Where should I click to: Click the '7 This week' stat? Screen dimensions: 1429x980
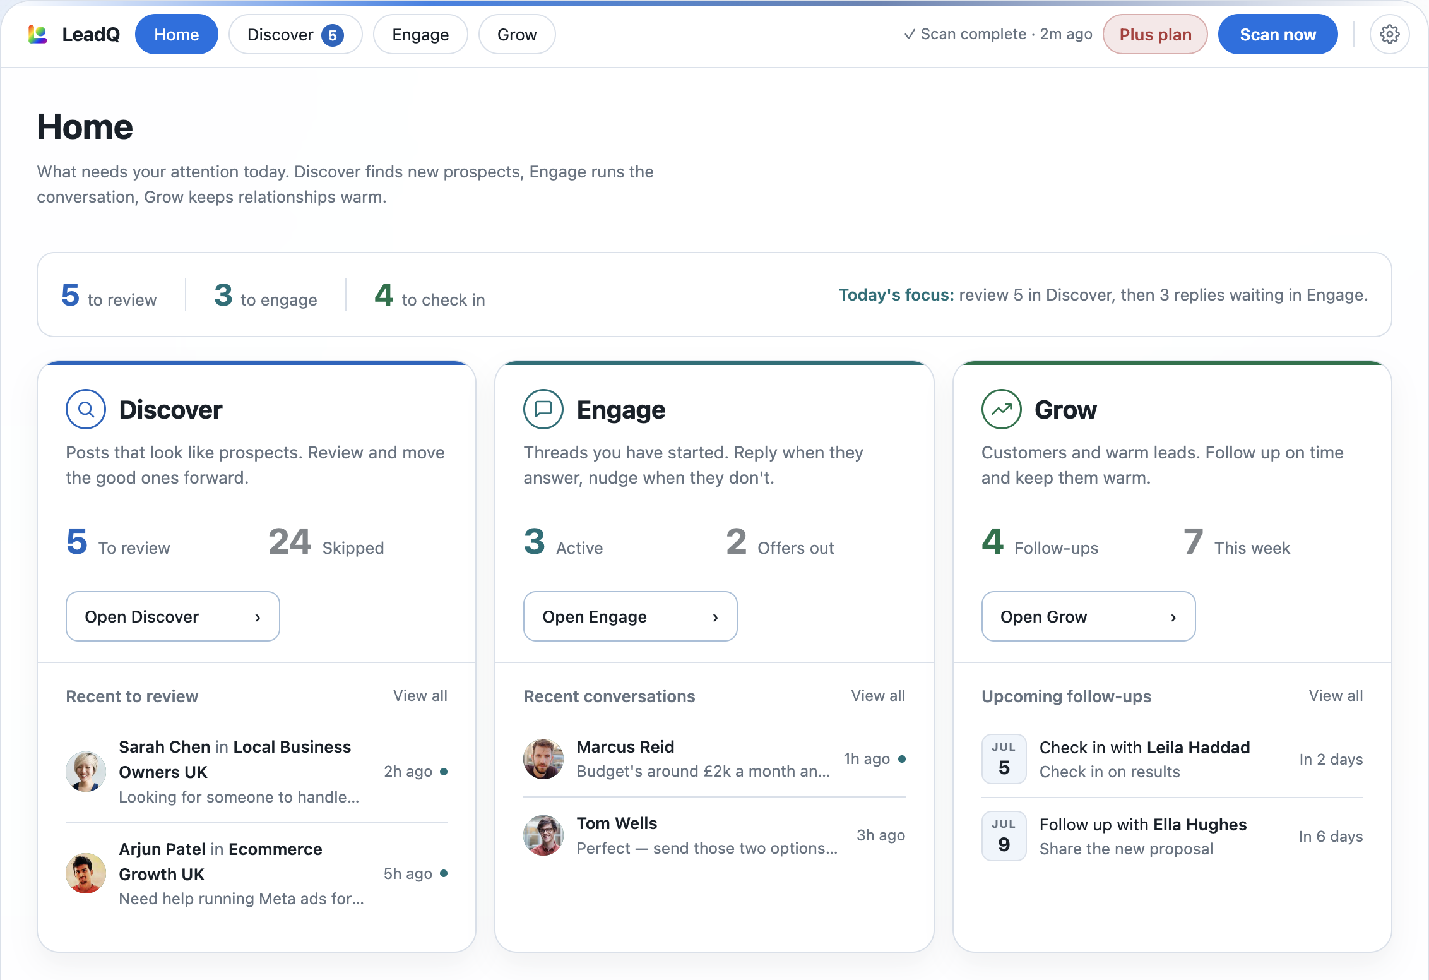1236,542
